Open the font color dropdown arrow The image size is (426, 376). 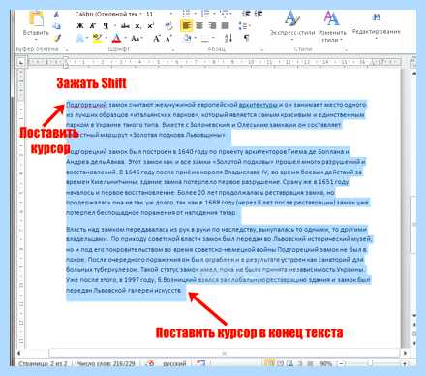pyautogui.click(x=125, y=39)
